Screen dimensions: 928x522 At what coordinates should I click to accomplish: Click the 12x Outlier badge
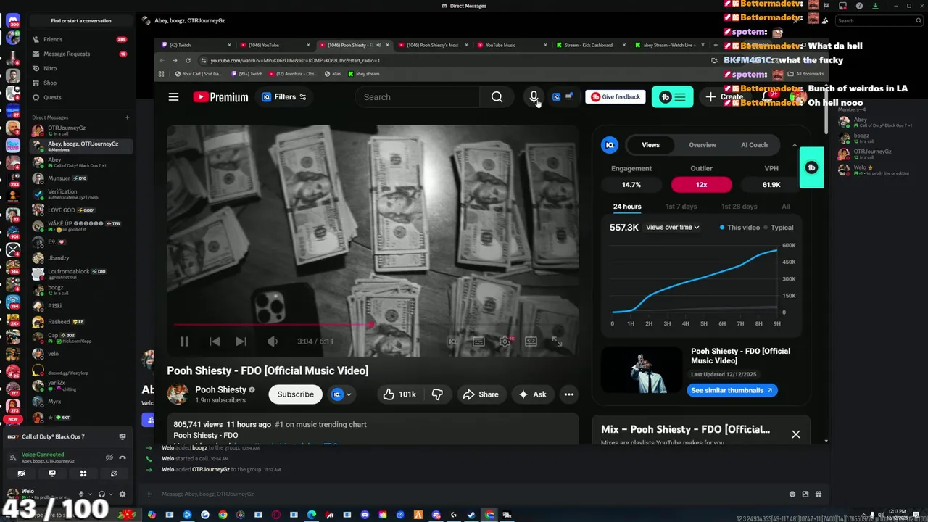701,185
